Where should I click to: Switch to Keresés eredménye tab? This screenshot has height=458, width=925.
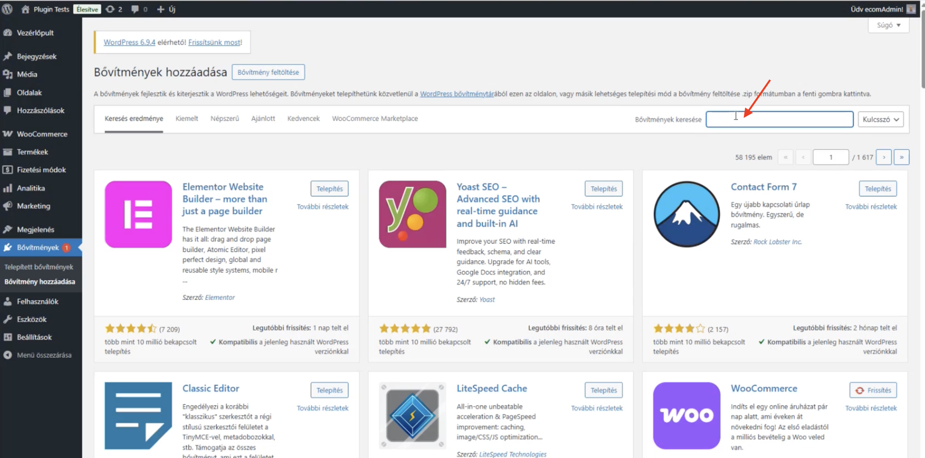coord(134,118)
